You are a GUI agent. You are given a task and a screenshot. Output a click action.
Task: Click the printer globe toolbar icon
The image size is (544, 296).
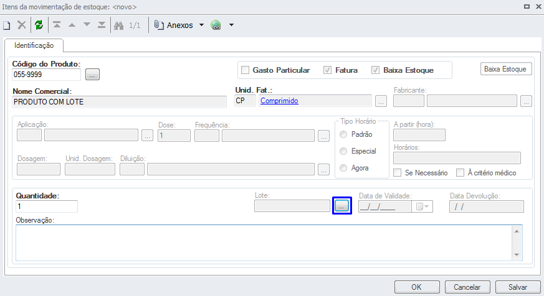pos(216,25)
